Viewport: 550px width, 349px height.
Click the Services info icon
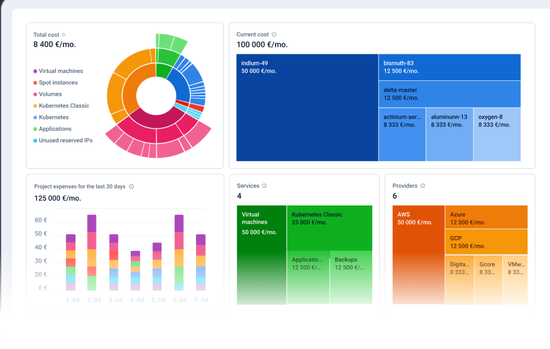coord(264,186)
